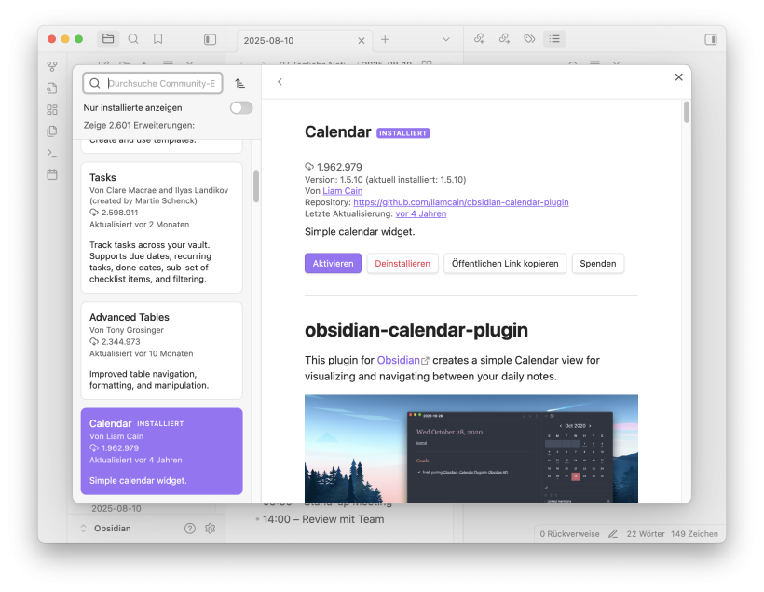Click the Spenden button

598,263
